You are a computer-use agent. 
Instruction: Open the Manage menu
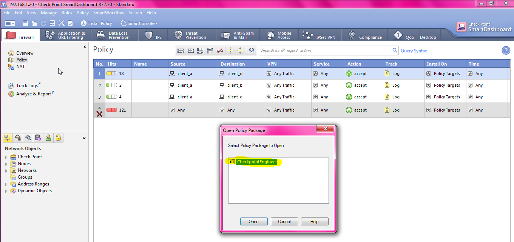point(49,13)
